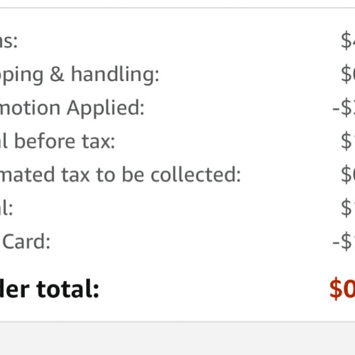Click the gray footer area below summary
355x355 pixels.
pyautogui.click(x=177, y=338)
